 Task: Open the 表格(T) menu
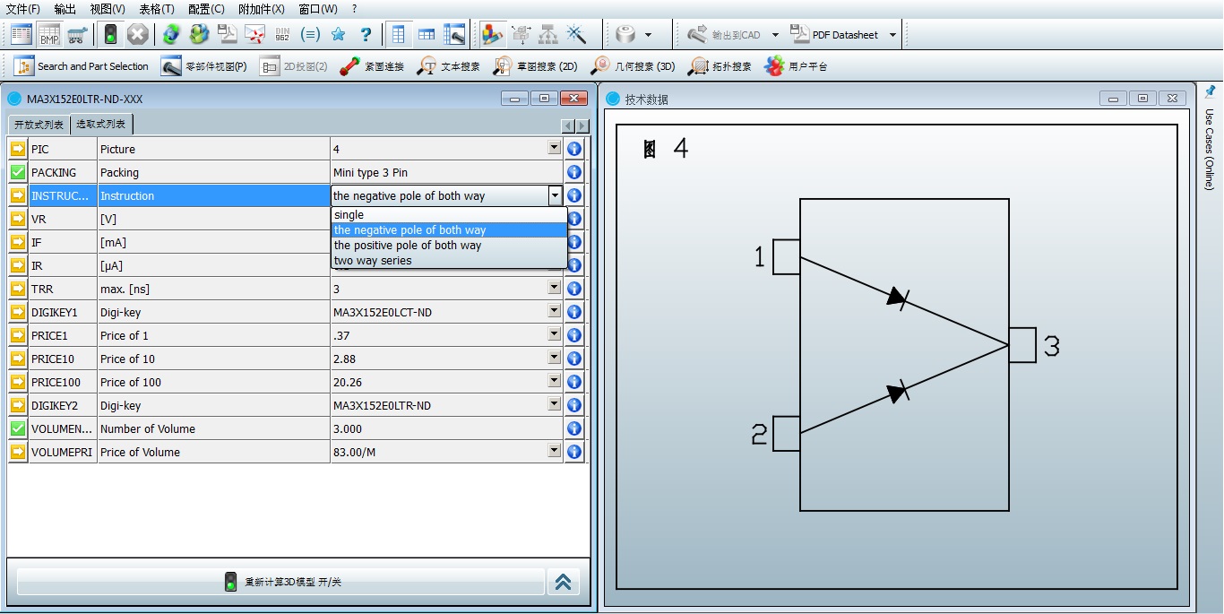157,9
